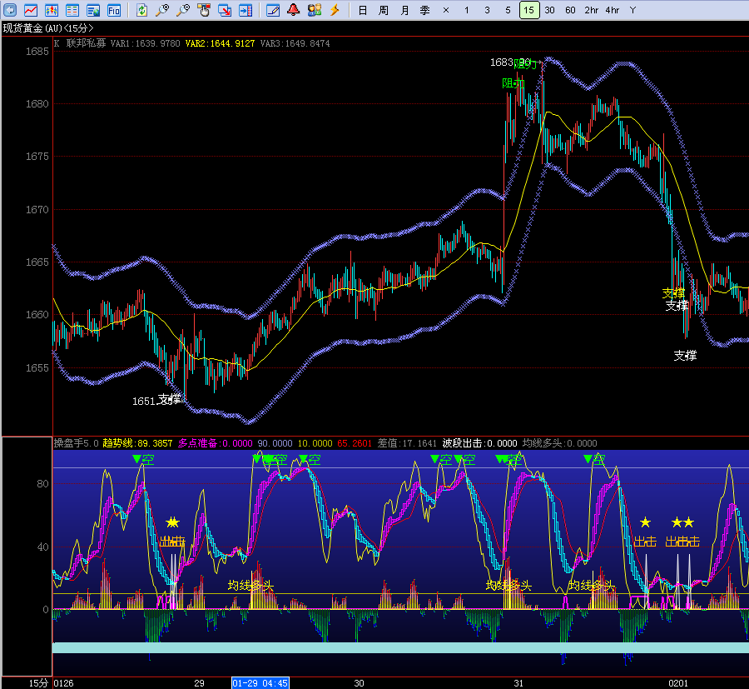Click the monthly (月) period button
Viewport: 749px width, 689px height.
(x=404, y=10)
